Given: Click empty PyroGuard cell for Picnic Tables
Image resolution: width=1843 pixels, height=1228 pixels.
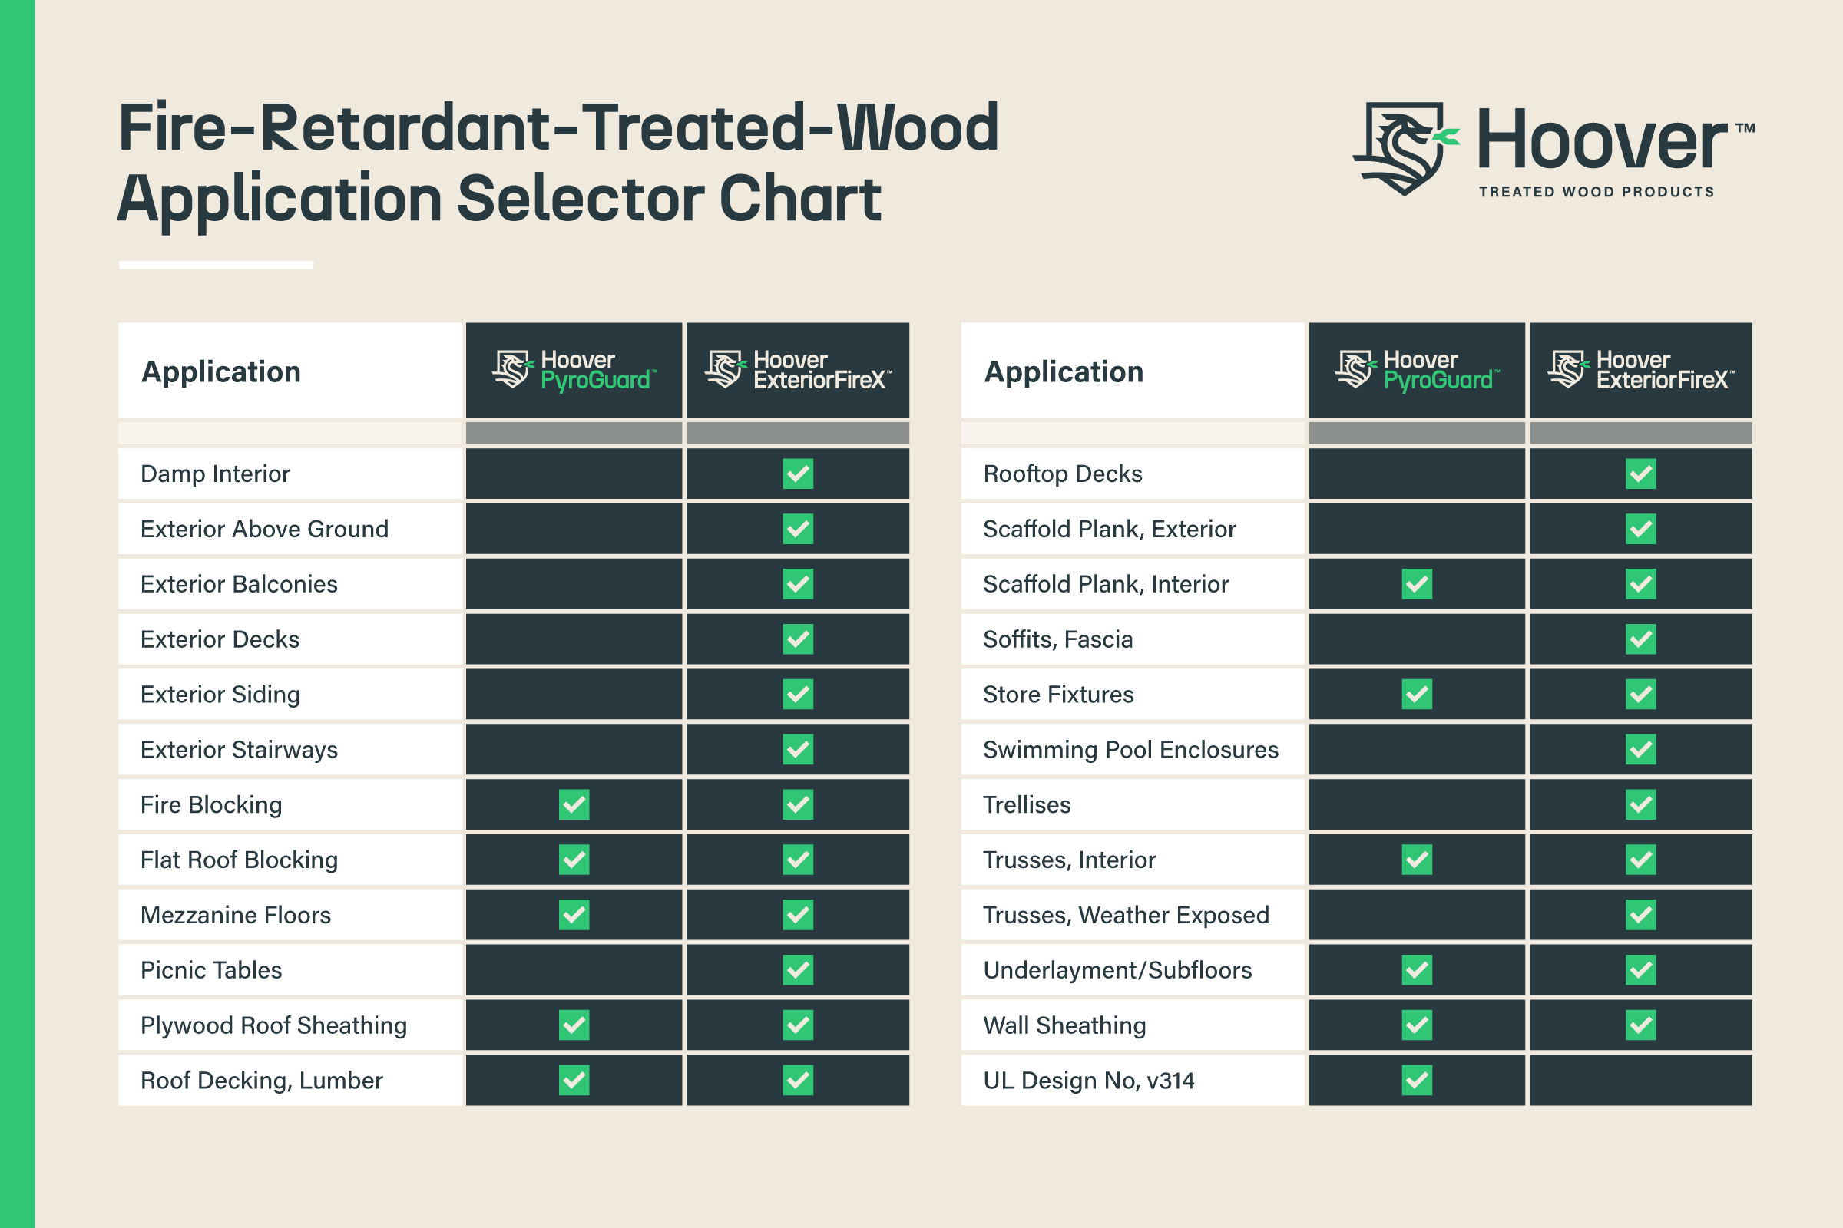Looking at the screenshot, I should 574,969.
